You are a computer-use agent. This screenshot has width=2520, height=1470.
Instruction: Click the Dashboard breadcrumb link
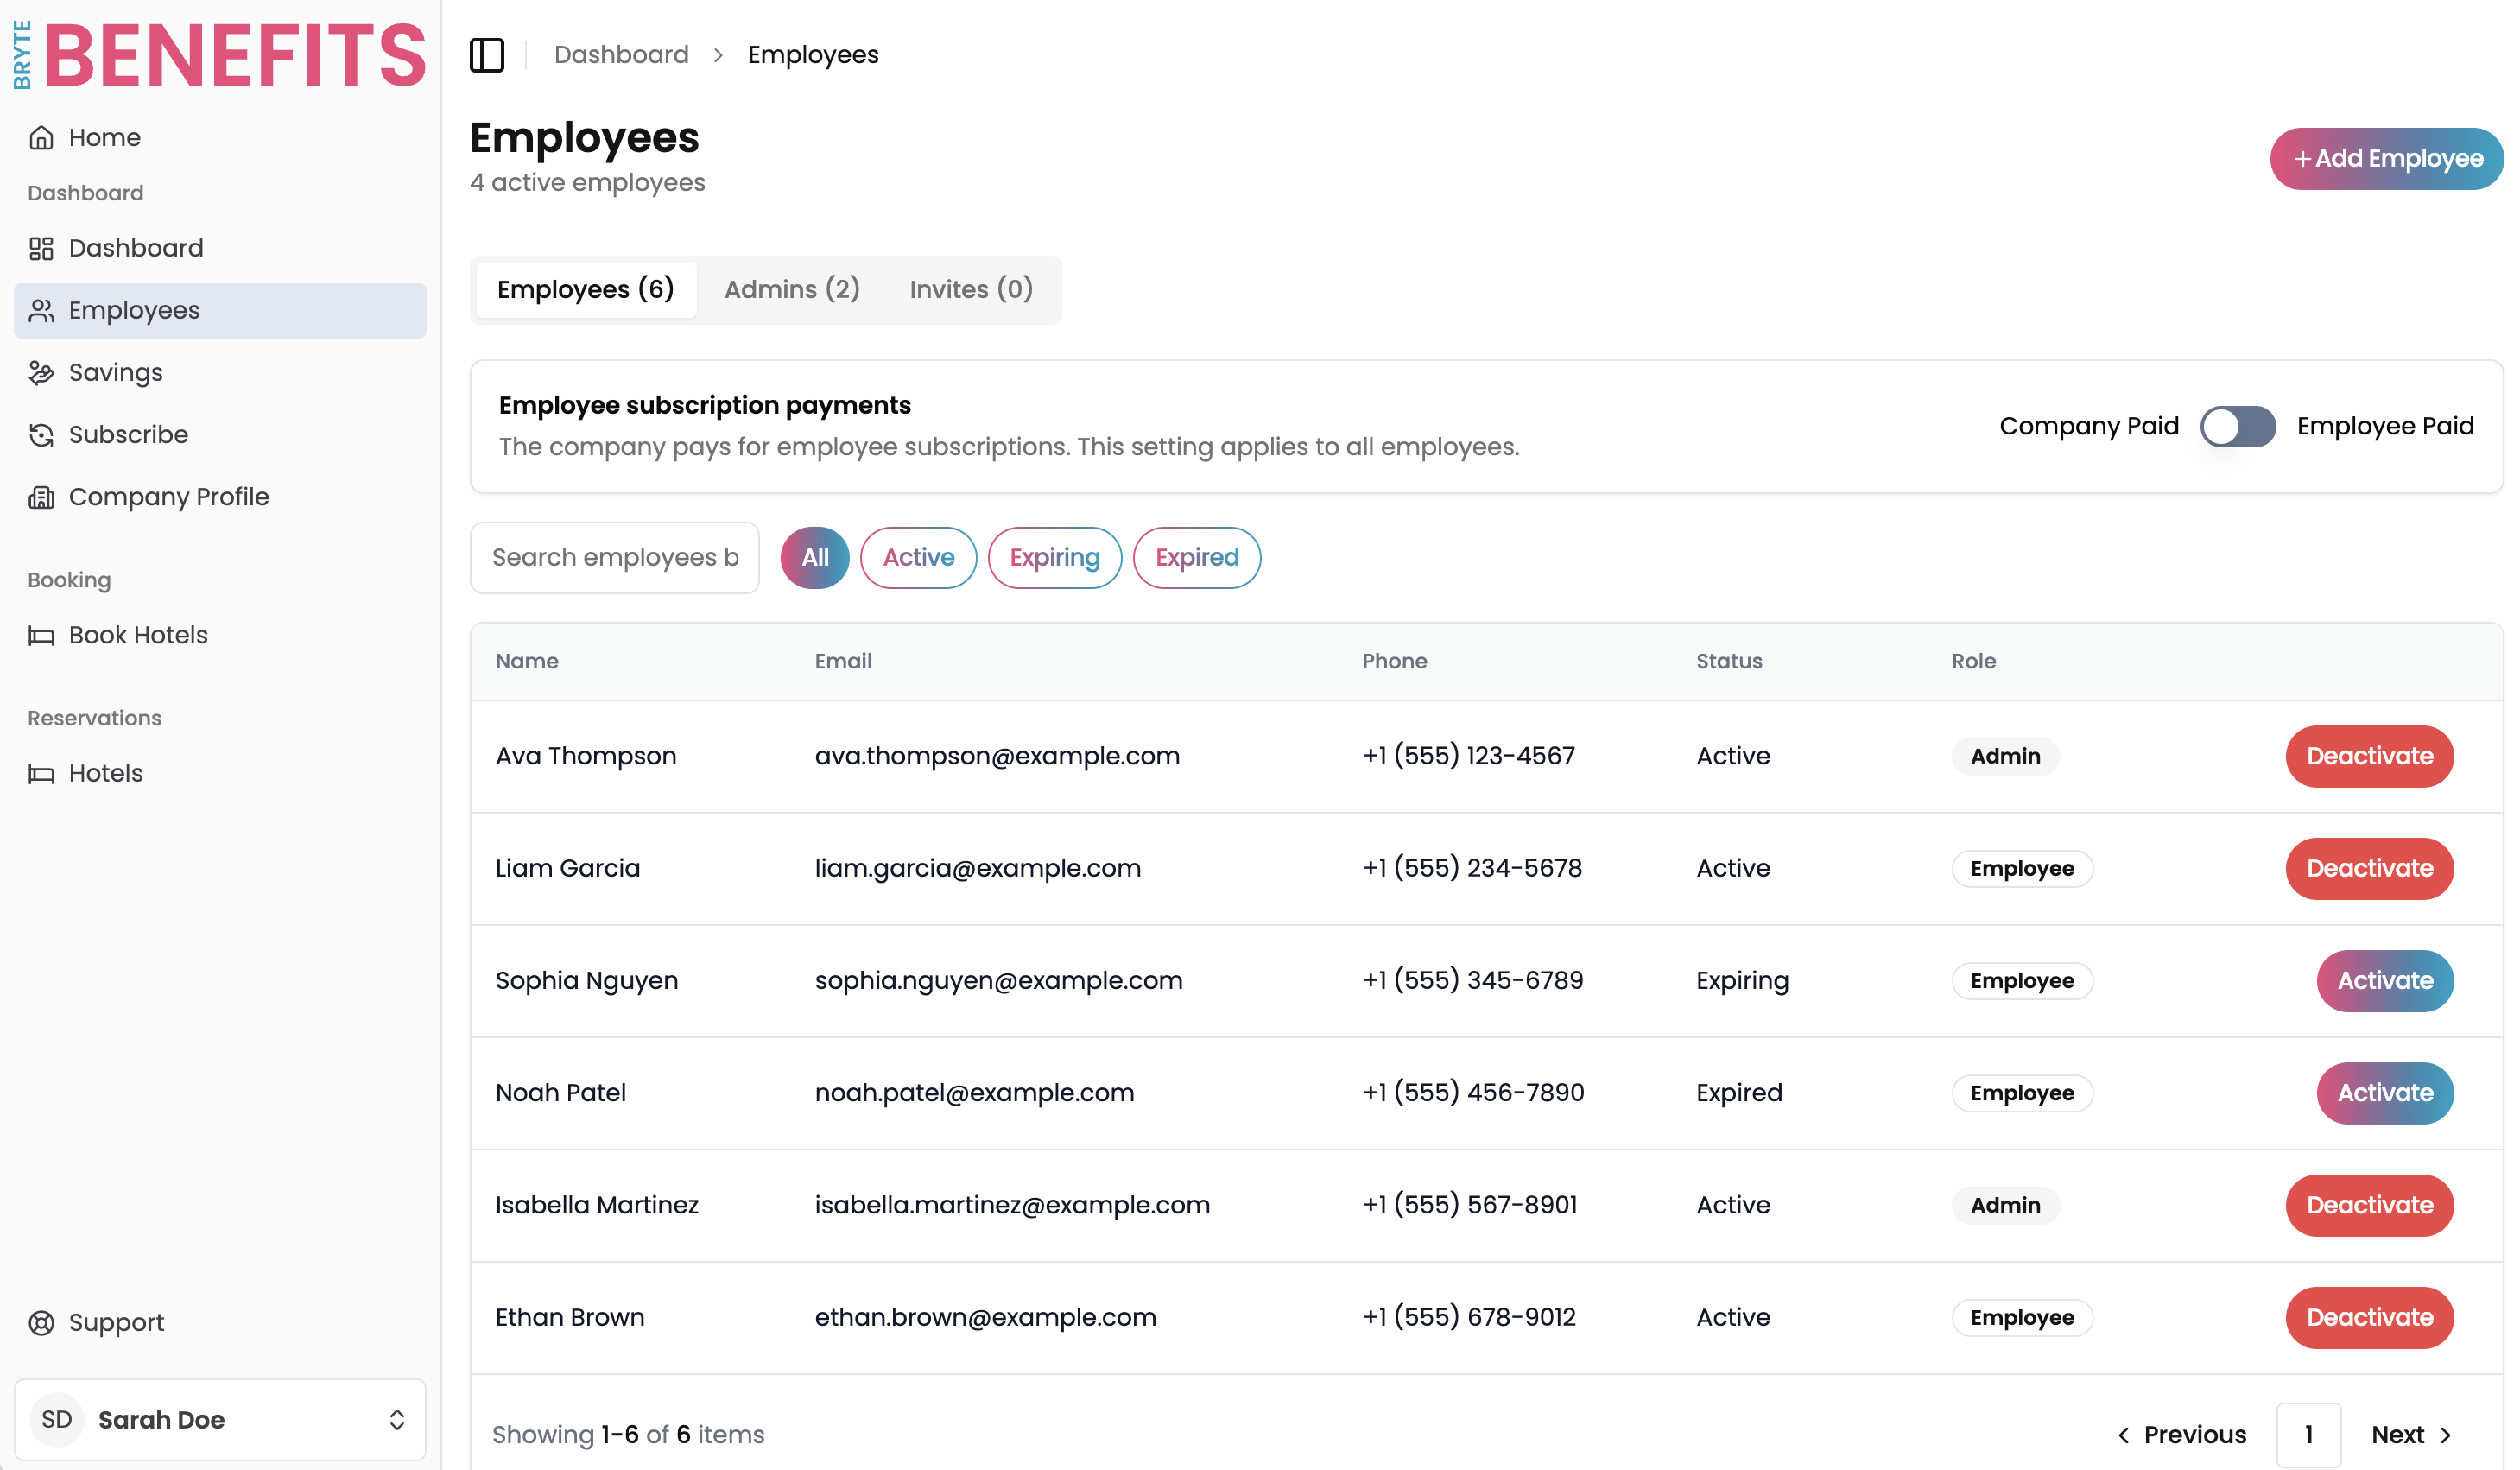pos(621,55)
